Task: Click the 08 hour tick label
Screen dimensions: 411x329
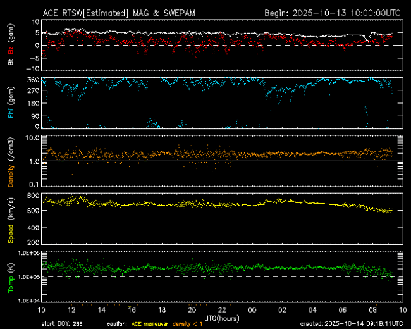Action: click(372, 309)
